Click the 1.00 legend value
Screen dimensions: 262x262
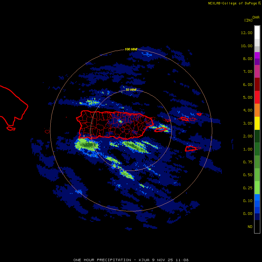tap(248, 149)
